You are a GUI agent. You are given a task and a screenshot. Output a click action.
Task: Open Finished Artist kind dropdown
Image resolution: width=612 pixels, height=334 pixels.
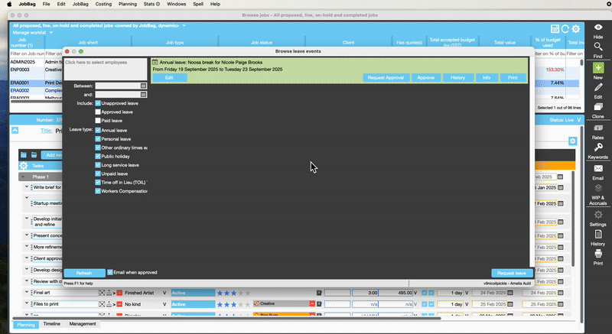coord(164,293)
